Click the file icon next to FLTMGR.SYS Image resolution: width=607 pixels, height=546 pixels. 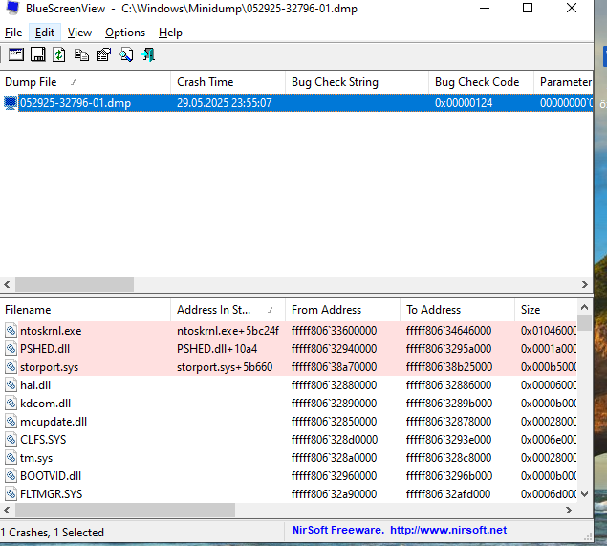[x=11, y=494]
